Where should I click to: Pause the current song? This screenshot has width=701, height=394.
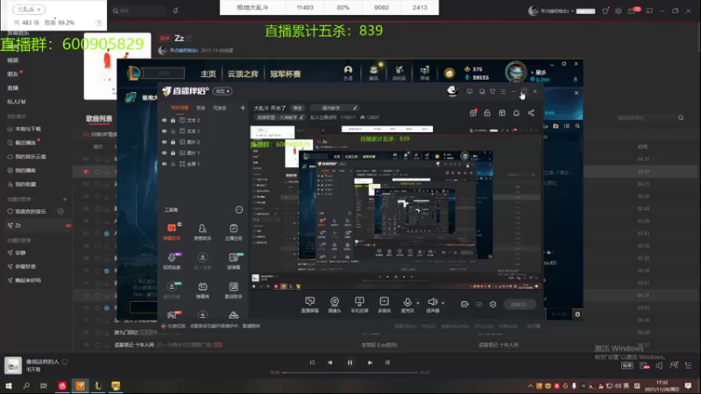[x=350, y=362]
